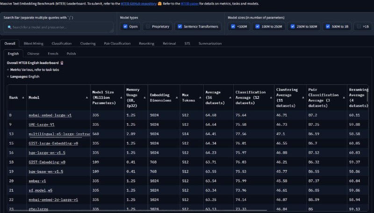Screen dimensions: 374x213
Task: Open bge-large-en-v1.5 model link
Action: coord(47,153)
